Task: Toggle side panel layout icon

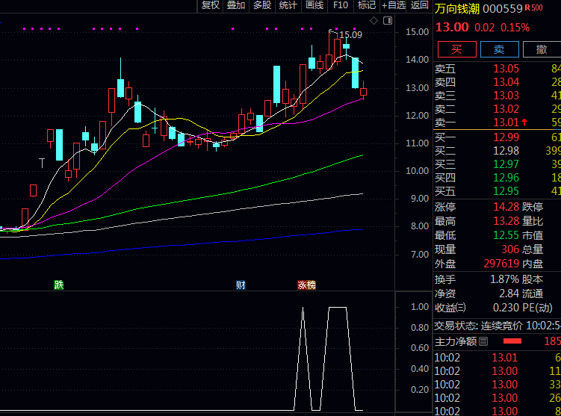Action: (x=388, y=21)
